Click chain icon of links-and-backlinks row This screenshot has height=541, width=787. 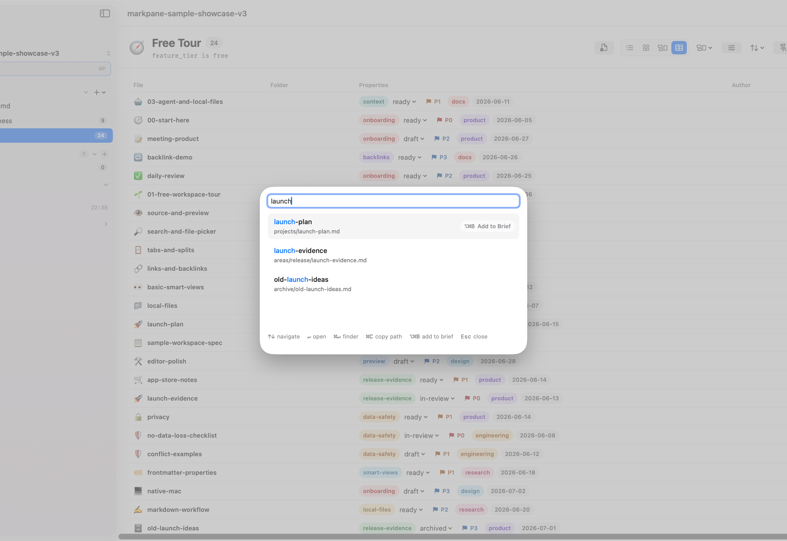[x=138, y=269]
